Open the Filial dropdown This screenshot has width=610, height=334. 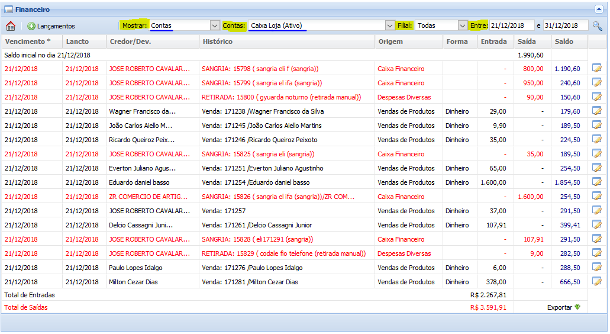tap(462, 25)
